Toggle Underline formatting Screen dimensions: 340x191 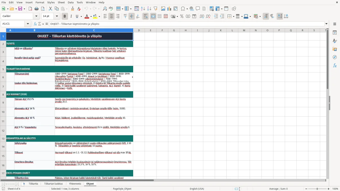coord(77,16)
